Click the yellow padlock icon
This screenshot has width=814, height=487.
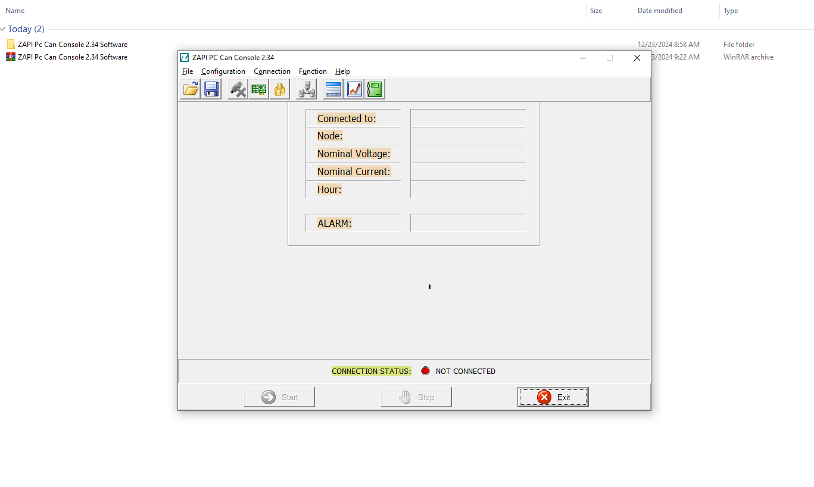point(279,89)
